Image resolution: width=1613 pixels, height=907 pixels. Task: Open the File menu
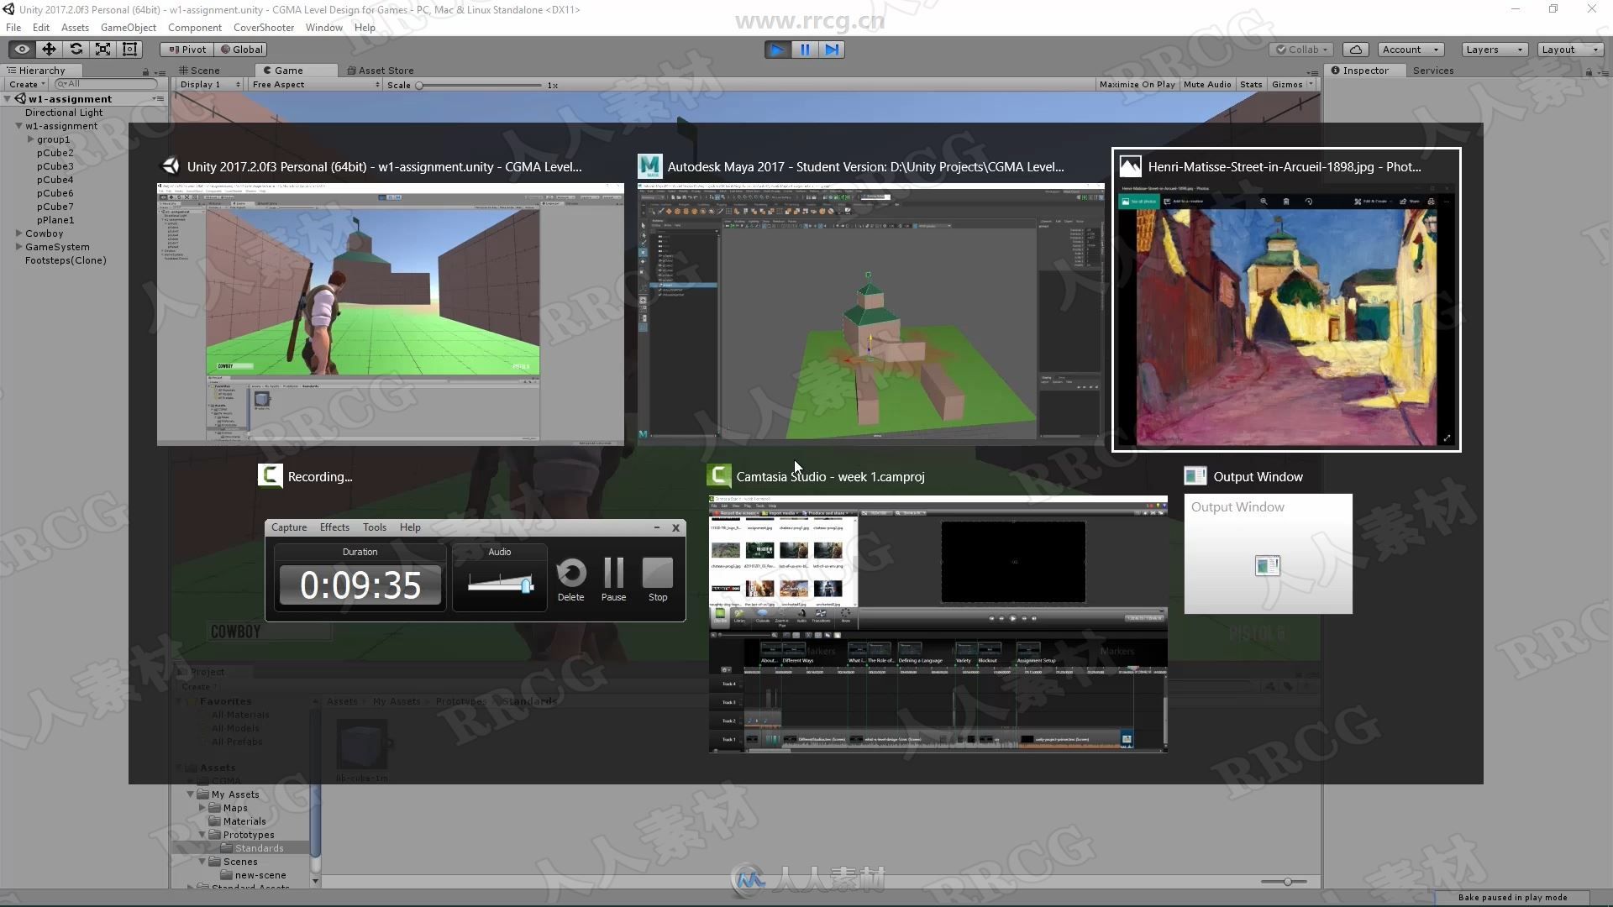pos(13,28)
